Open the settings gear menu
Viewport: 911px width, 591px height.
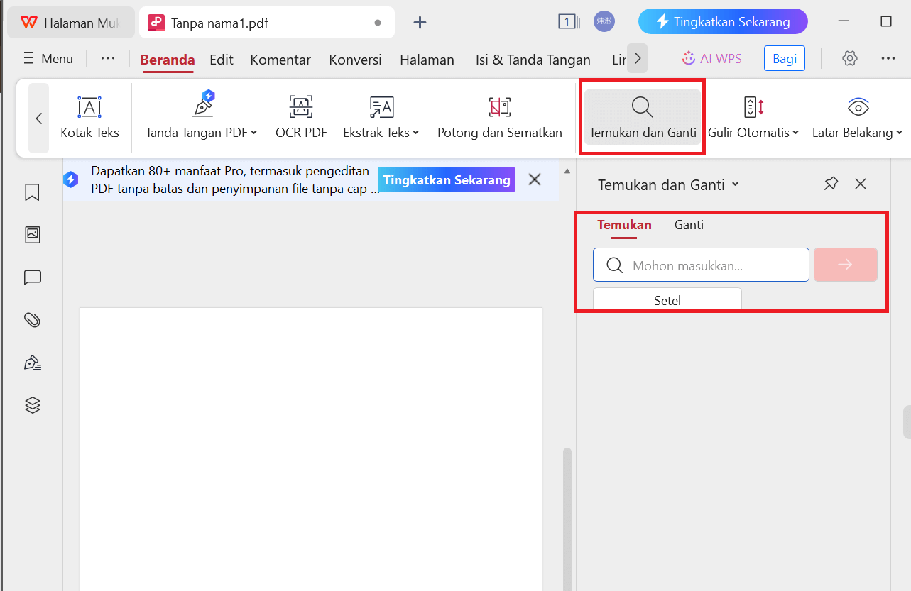click(849, 58)
